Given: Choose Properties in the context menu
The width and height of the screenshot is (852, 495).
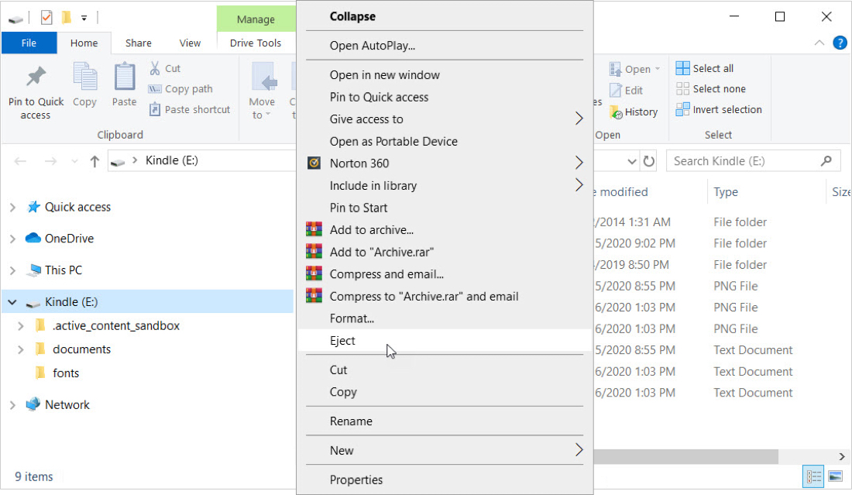Looking at the screenshot, I should click(x=356, y=480).
